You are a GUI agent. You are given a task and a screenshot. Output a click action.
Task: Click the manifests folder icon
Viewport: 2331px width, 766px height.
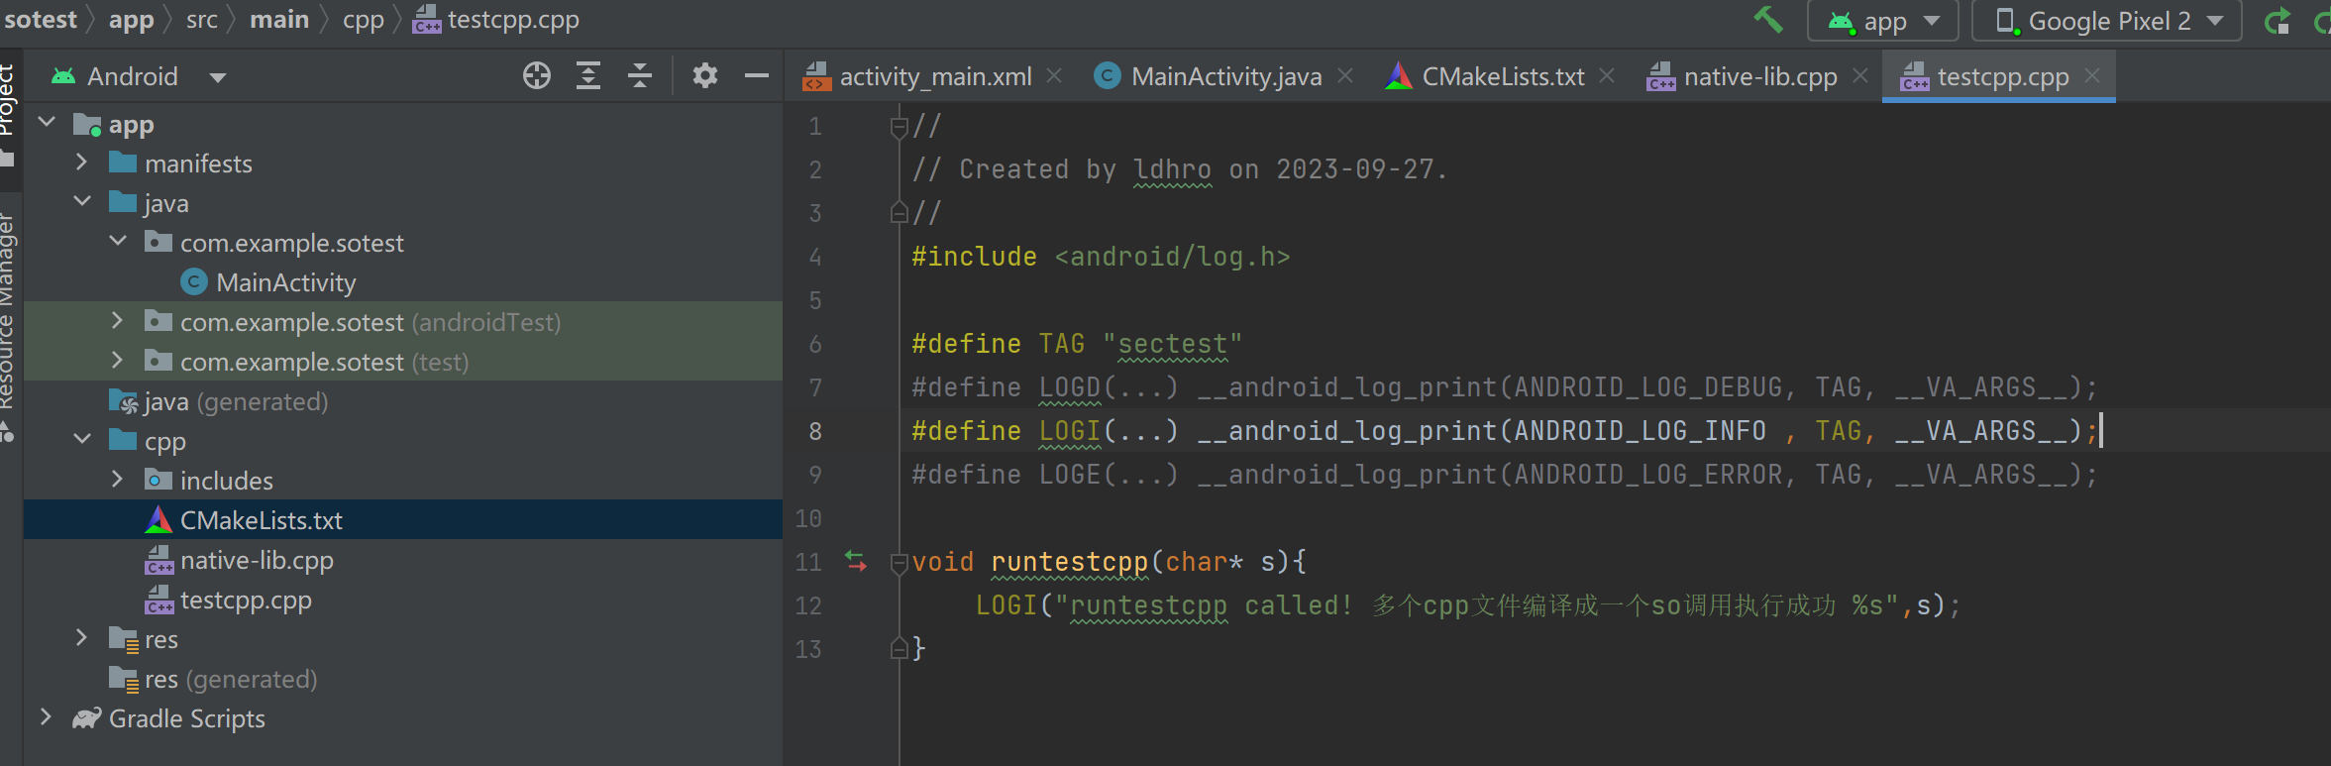tap(123, 163)
